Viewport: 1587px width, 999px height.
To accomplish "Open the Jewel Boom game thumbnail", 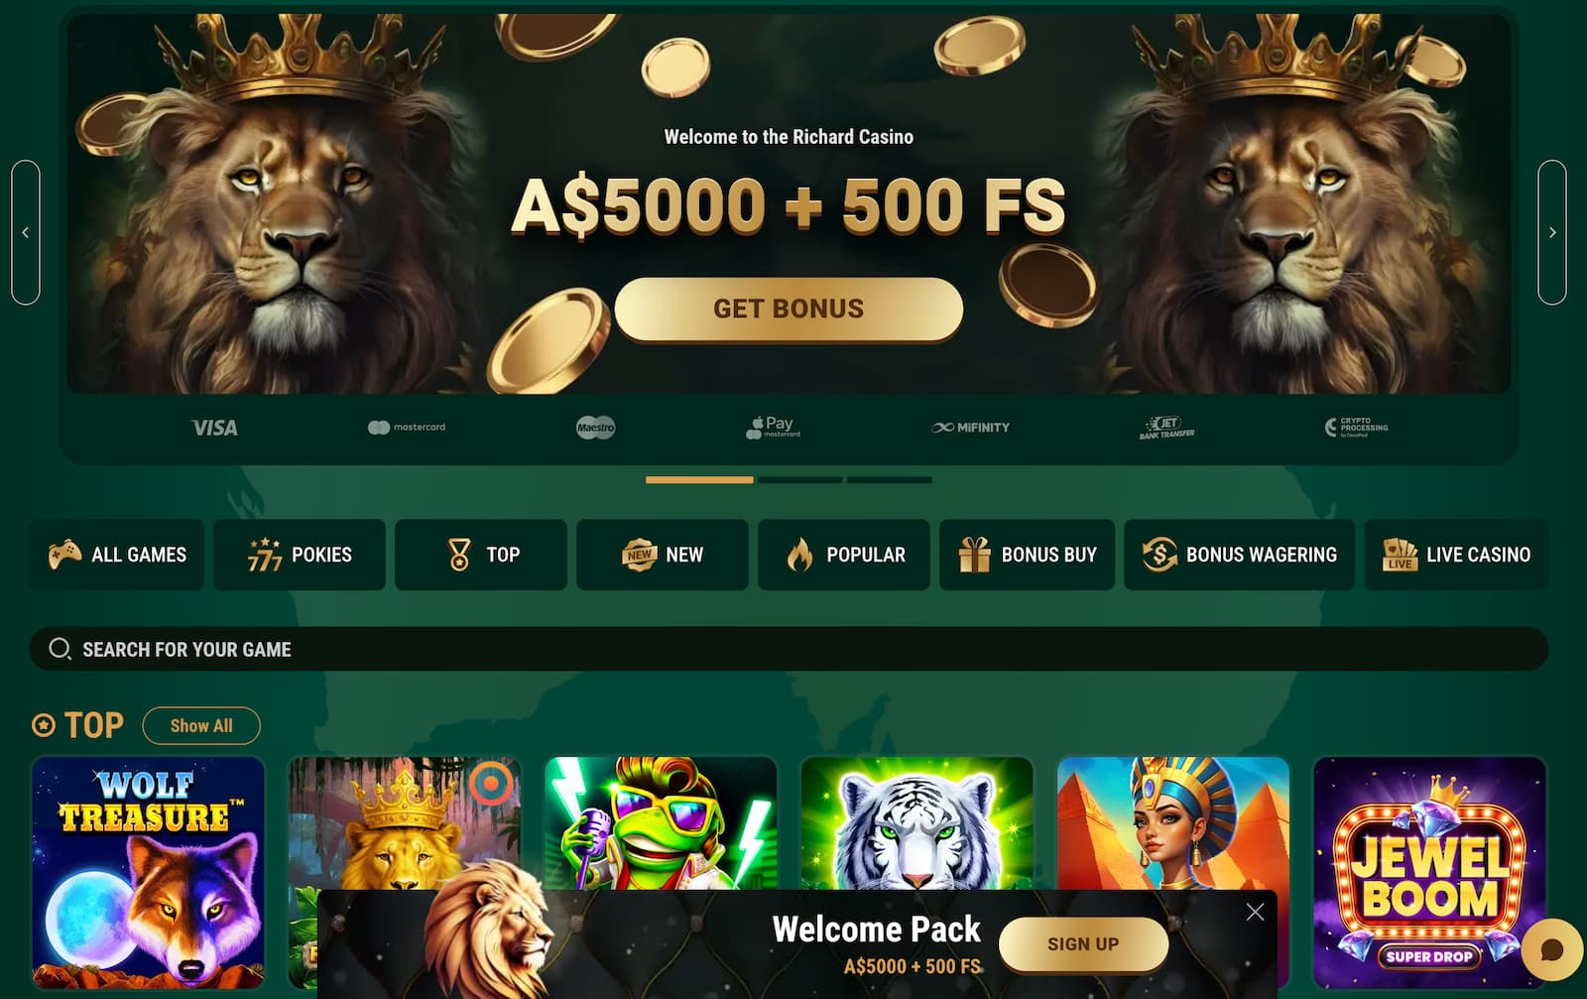I will 1429,873.
